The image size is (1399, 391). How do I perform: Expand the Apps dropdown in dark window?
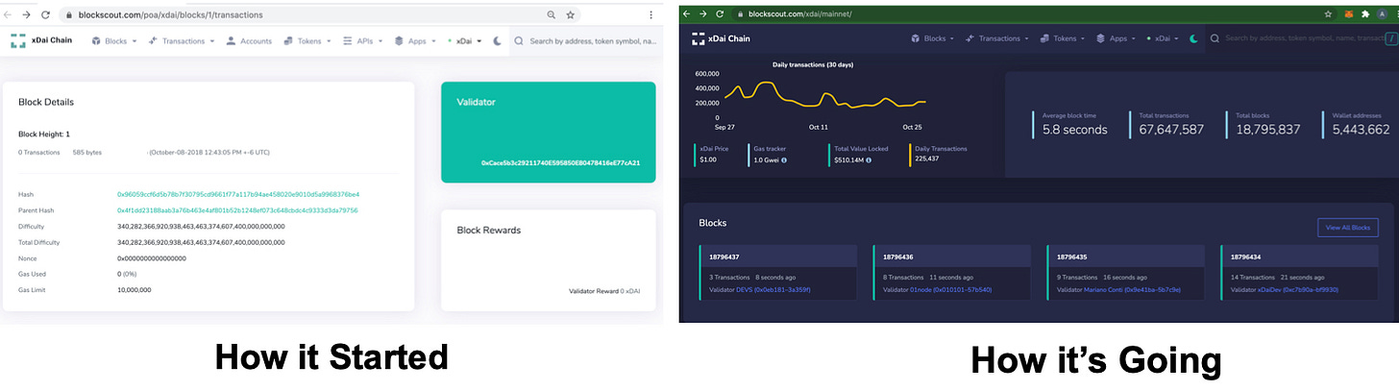click(x=1116, y=38)
